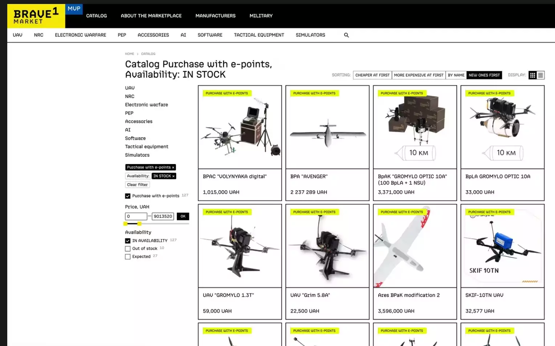Click the maximum price input field

162,216
